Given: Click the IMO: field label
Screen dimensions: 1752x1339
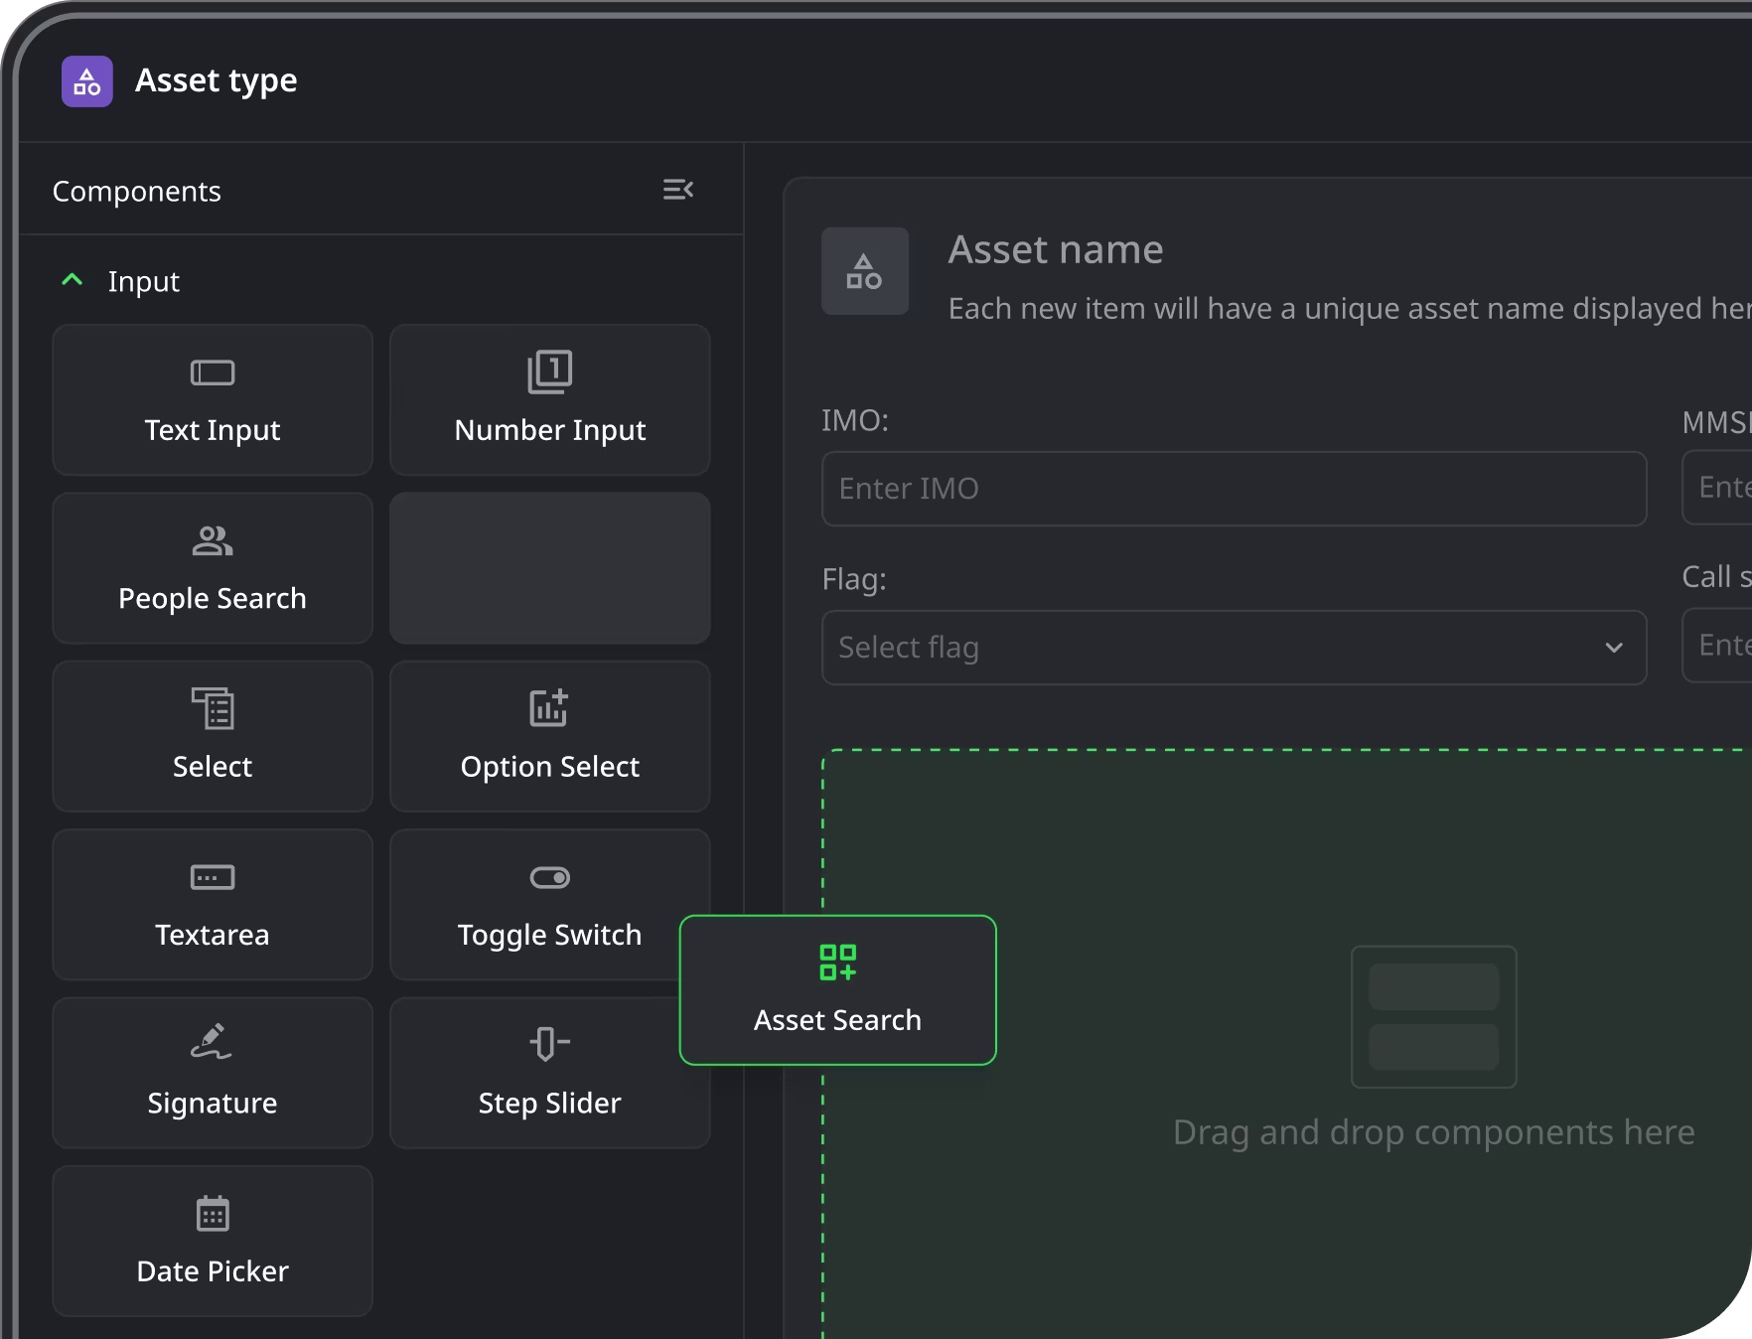Looking at the screenshot, I should pyautogui.click(x=855, y=420).
